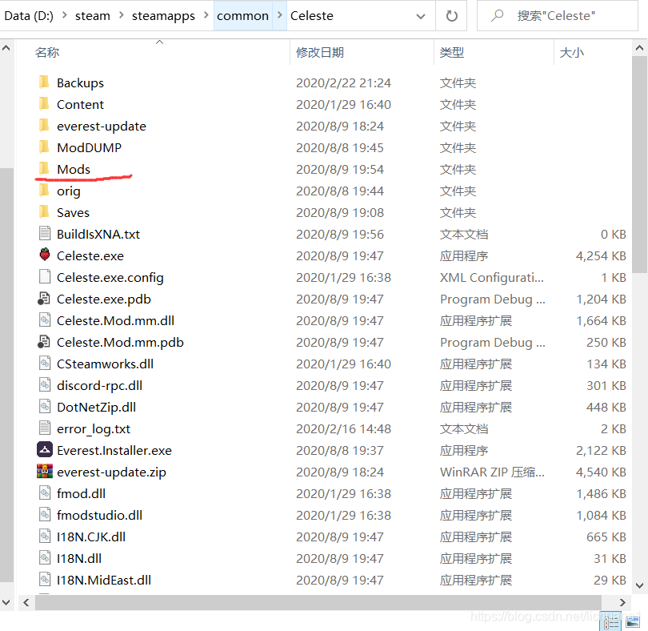
Task: Select the fmodstudio.dll file icon
Action: pyautogui.click(x=45, y=514)
